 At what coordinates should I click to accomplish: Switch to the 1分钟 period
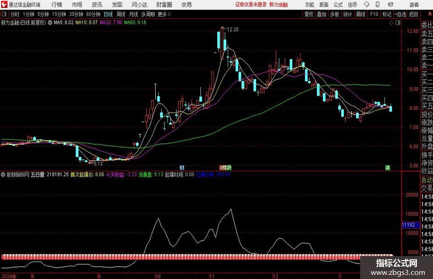pyautogui.click(x=28, y=14)
